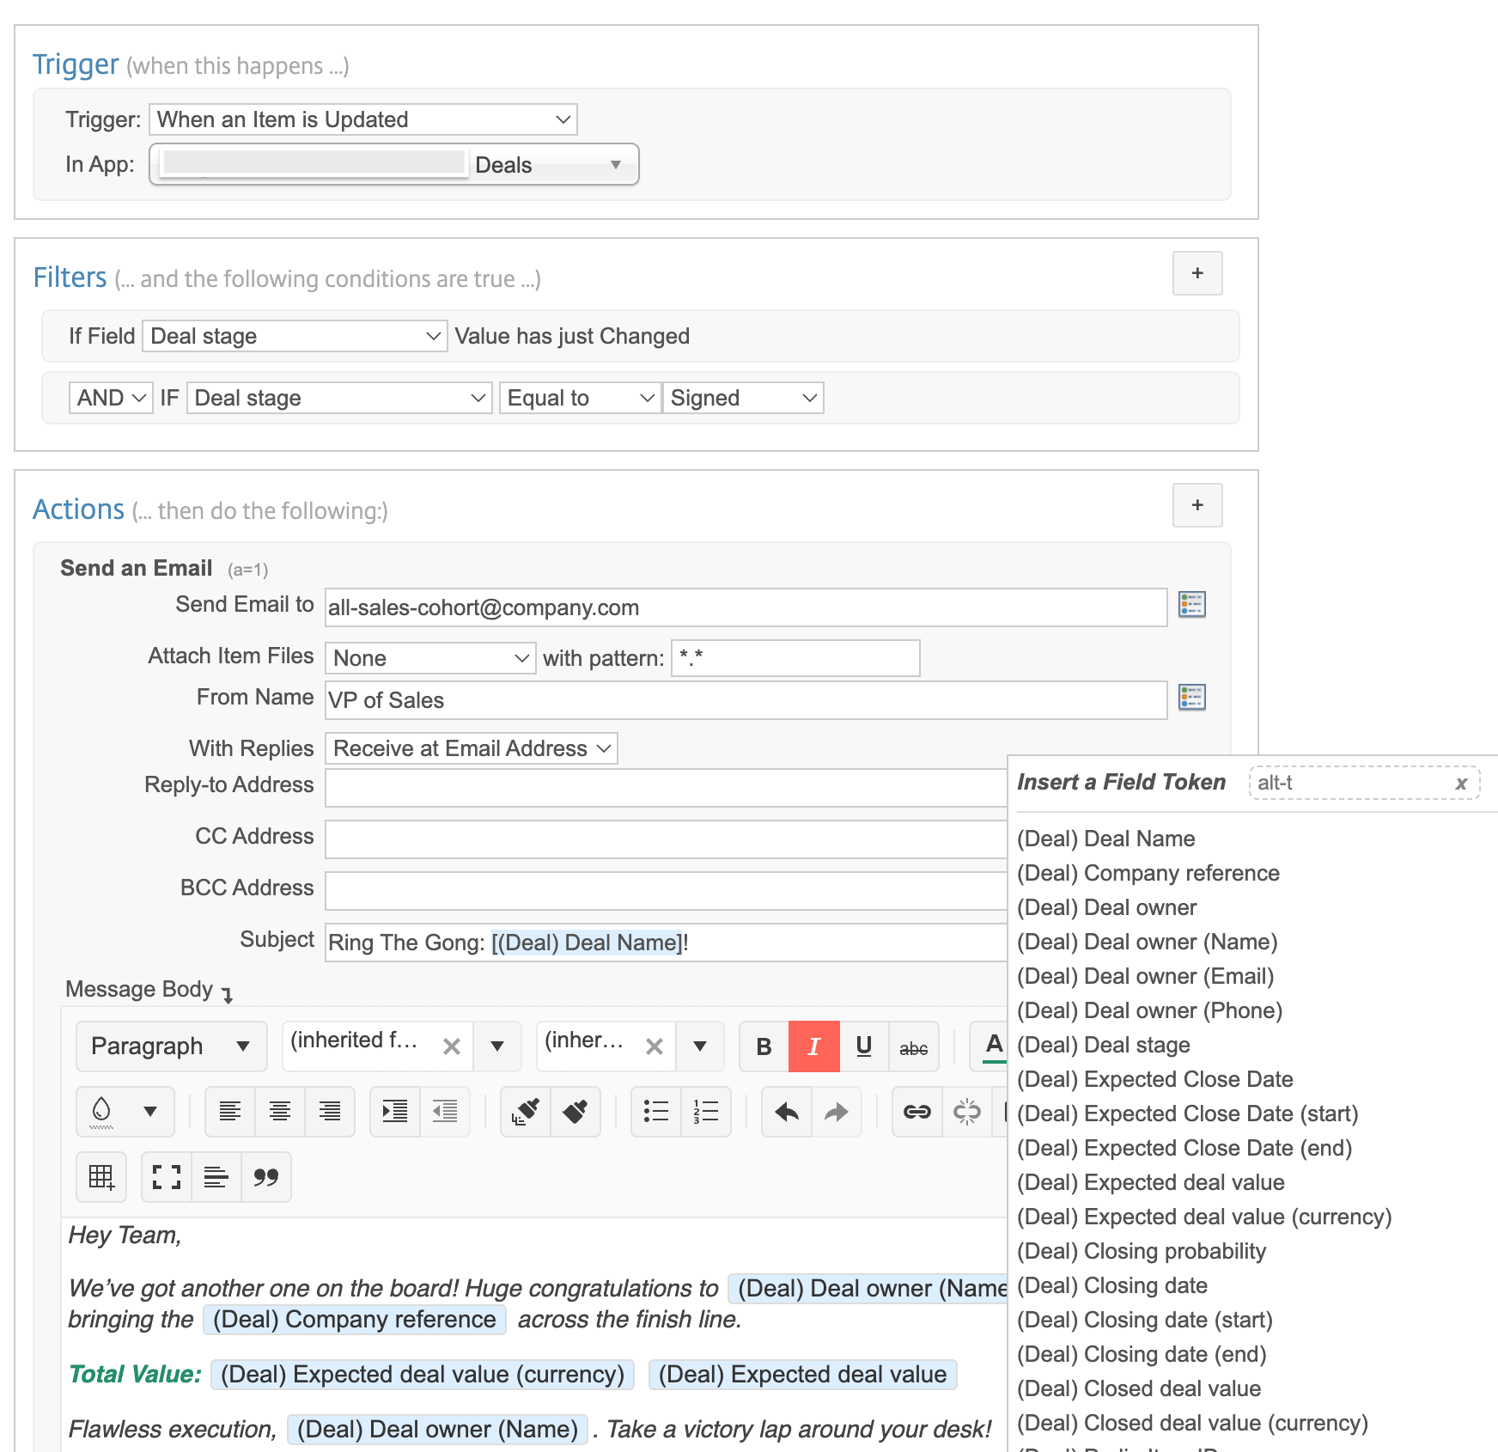This screenshot has width=1498, height=1452.
Task: Click the fullscreen editor icon
Action: coord(165,1177)
